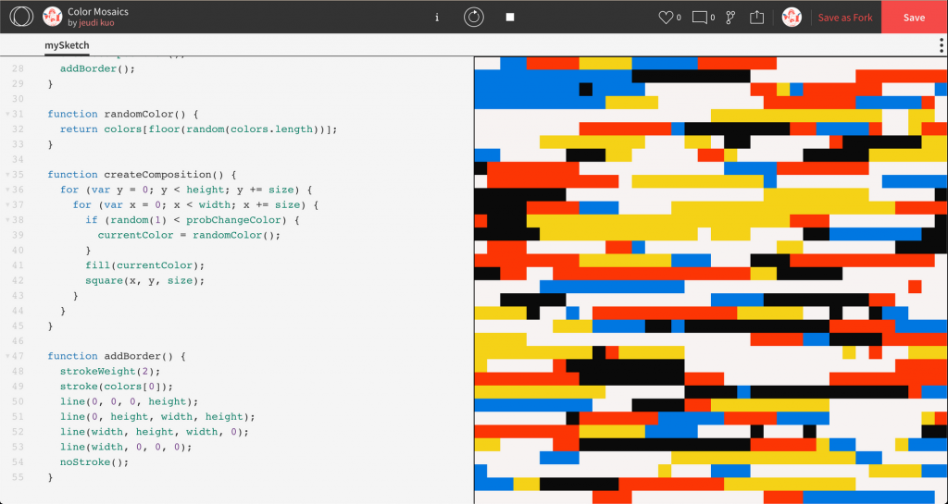
Task: Click Save as Fork
Action: point(845,18)
